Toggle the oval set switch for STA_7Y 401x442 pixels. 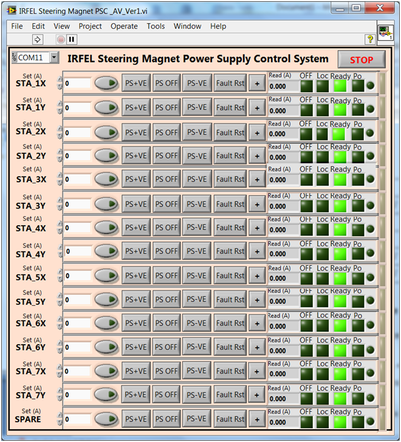pos(106,395)
